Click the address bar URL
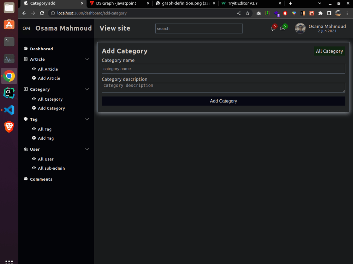 (x=92, y=13)
